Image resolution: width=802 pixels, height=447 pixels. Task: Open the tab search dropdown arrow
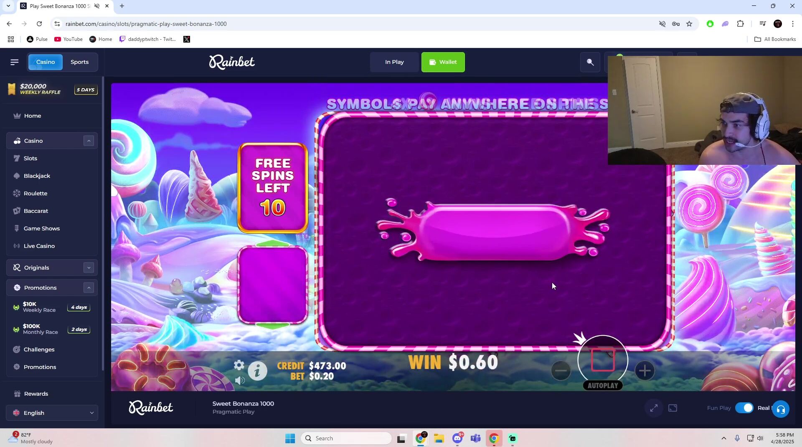[8, 6]
